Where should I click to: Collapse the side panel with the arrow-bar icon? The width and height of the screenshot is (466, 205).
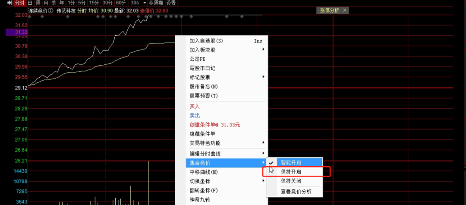point(9,3)
